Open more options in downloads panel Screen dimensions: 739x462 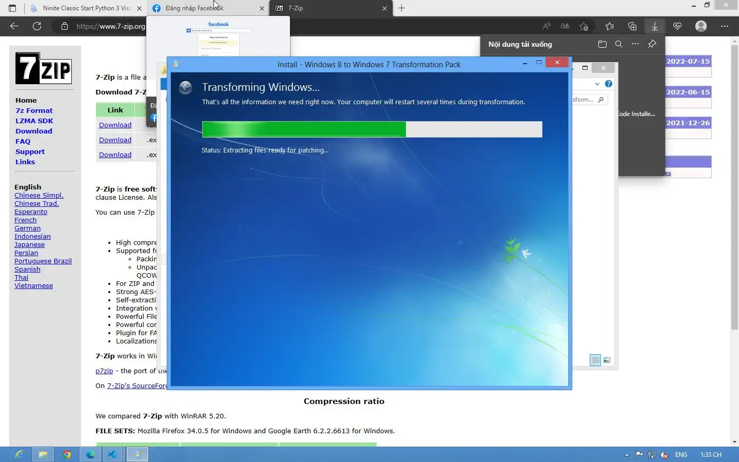(x=635, y=44)
